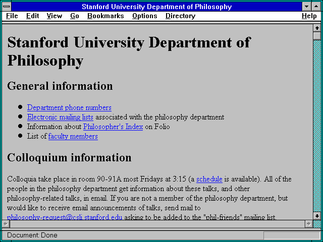Screen dimensions: 323x242
Task: Open the Electronic mailing lists link
Action: click(60, 117)
